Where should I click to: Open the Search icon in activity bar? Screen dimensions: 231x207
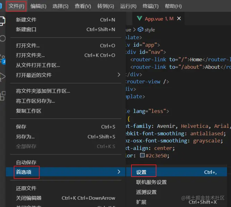point(2,39)
